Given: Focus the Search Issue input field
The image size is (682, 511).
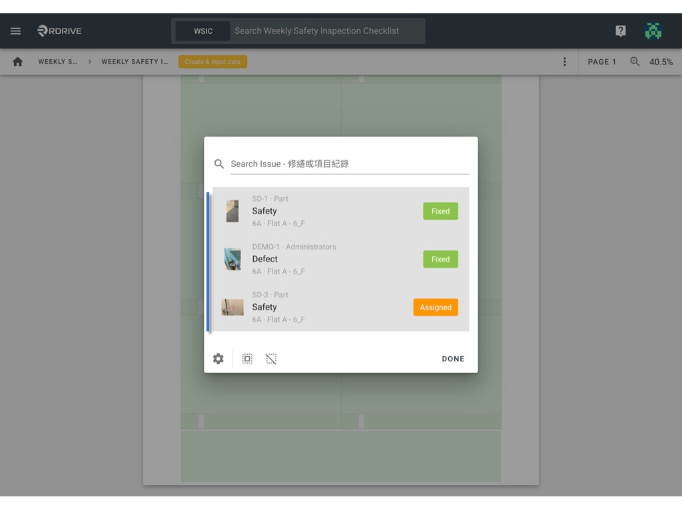Looking at the screenshot, I should [350, 164].
